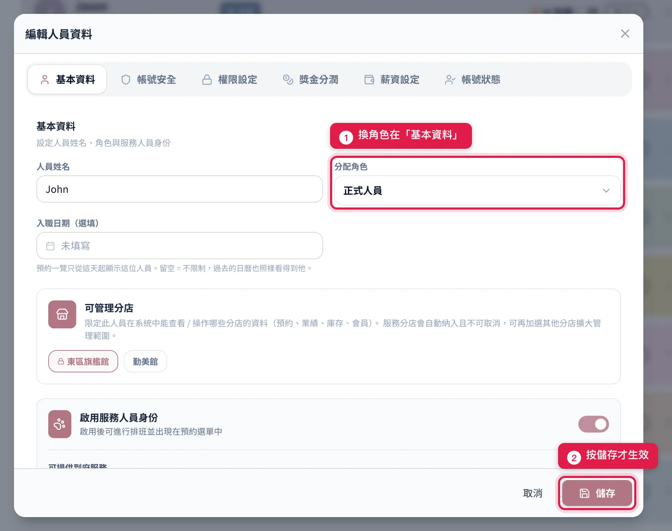Switch to the 基本資料 tab

coord(67,79)
